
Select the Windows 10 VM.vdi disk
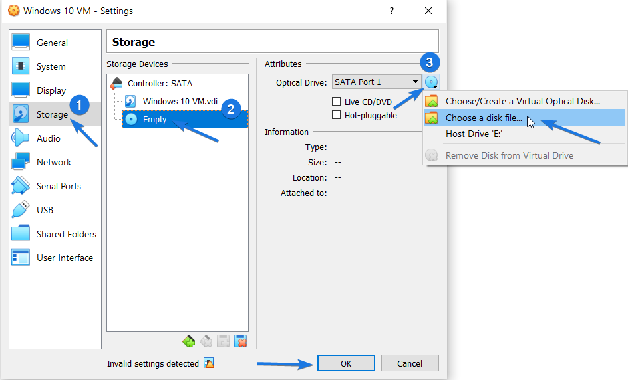[180, 101]
